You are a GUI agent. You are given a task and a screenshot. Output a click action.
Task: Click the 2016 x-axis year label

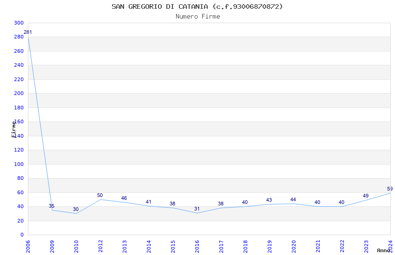pyautogui.click(x=197, y=247)
